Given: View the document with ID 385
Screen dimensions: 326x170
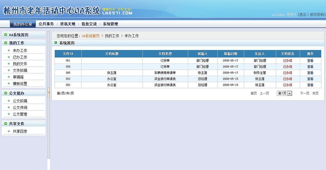Looking at the screenshot, I should [310, 73].
